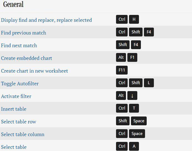Open the 'Toggle Autofilter' link
Screen dimensions: 192x151
tap(20, 84)
